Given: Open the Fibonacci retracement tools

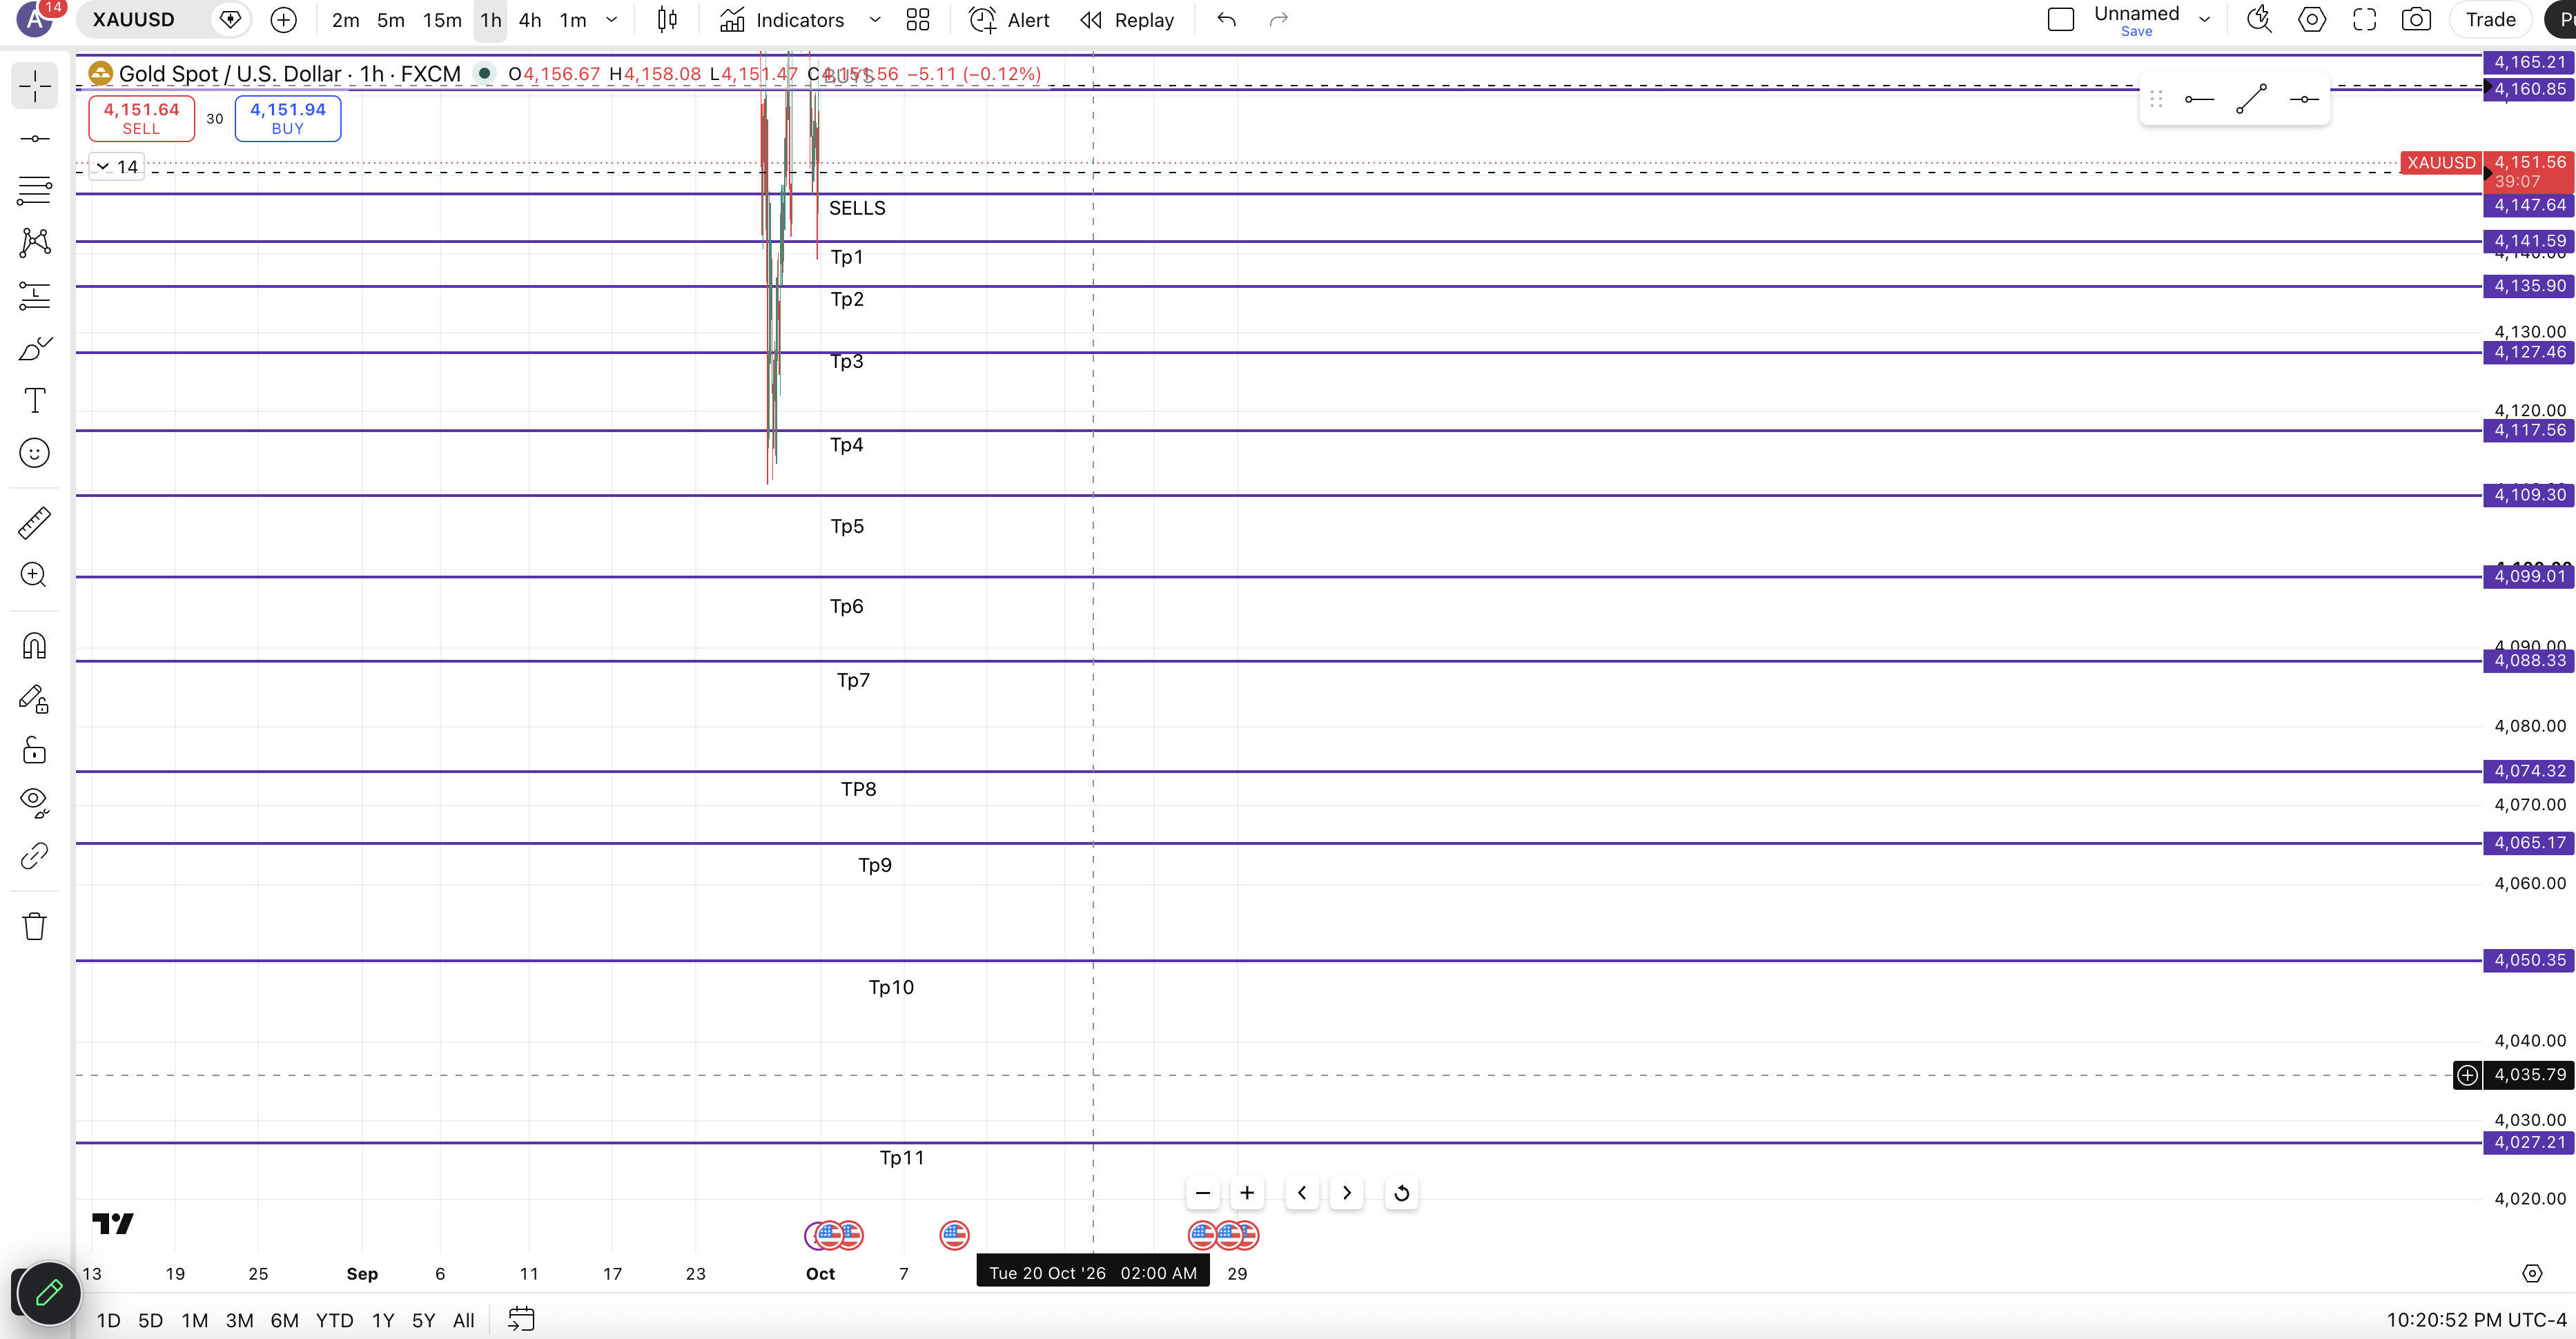Looking at the screenshot, I should coord(34,190).
